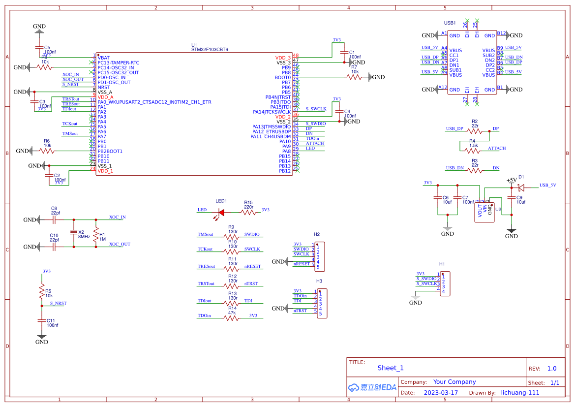Select the R1 1M resistor symbol
This screenshot has width=575, height=407.
[96, 233]
